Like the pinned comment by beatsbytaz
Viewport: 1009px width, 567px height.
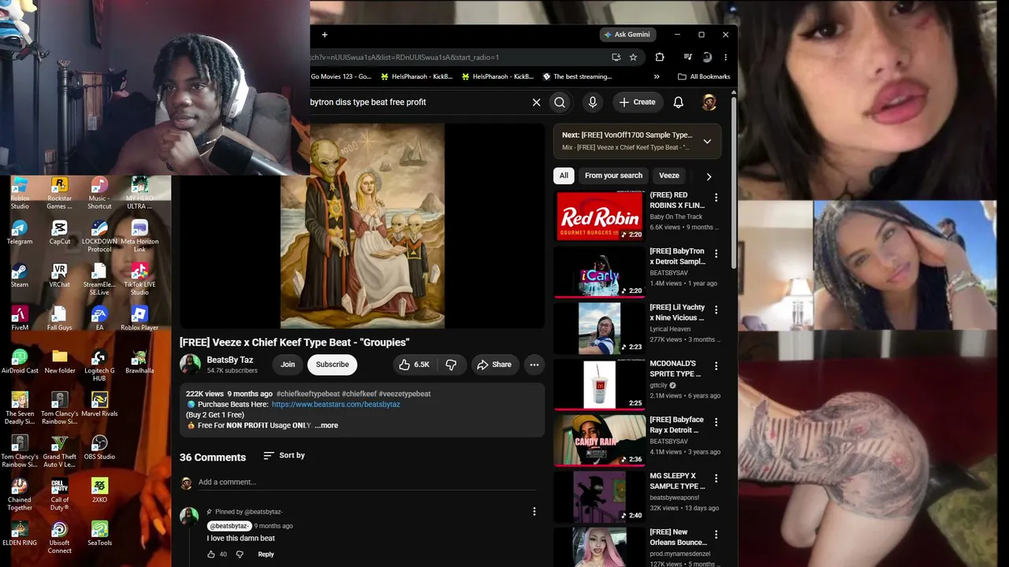211,554
